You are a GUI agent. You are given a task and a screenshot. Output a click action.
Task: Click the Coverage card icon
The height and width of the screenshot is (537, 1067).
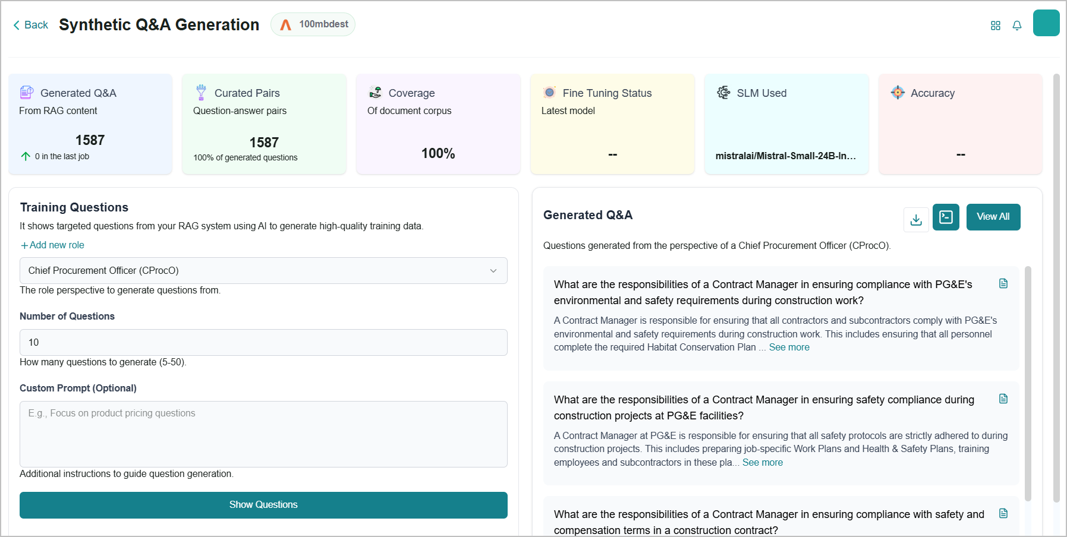[x=375, y=92]
